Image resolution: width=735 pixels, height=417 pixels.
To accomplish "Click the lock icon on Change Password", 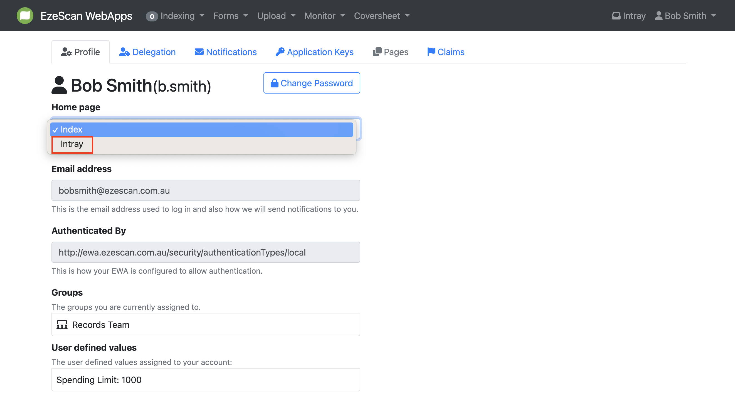I will click(274, 83).
